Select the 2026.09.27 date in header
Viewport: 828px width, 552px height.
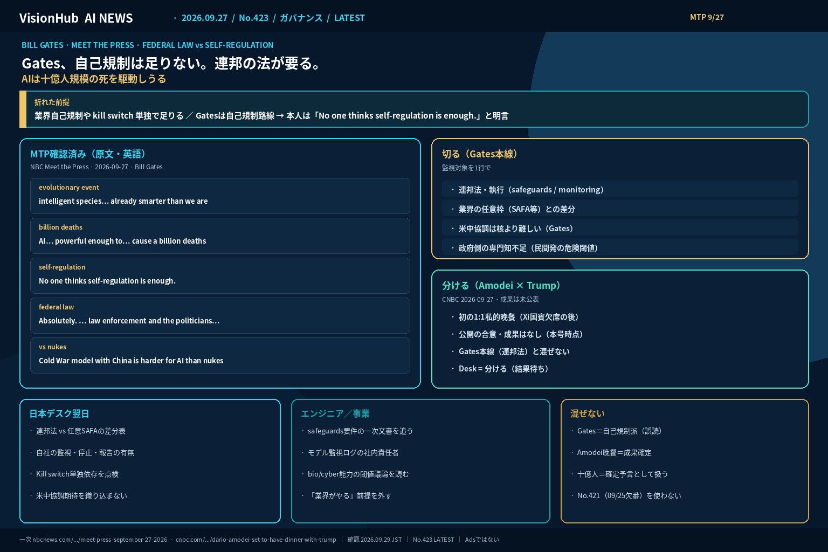click(204, 18)
